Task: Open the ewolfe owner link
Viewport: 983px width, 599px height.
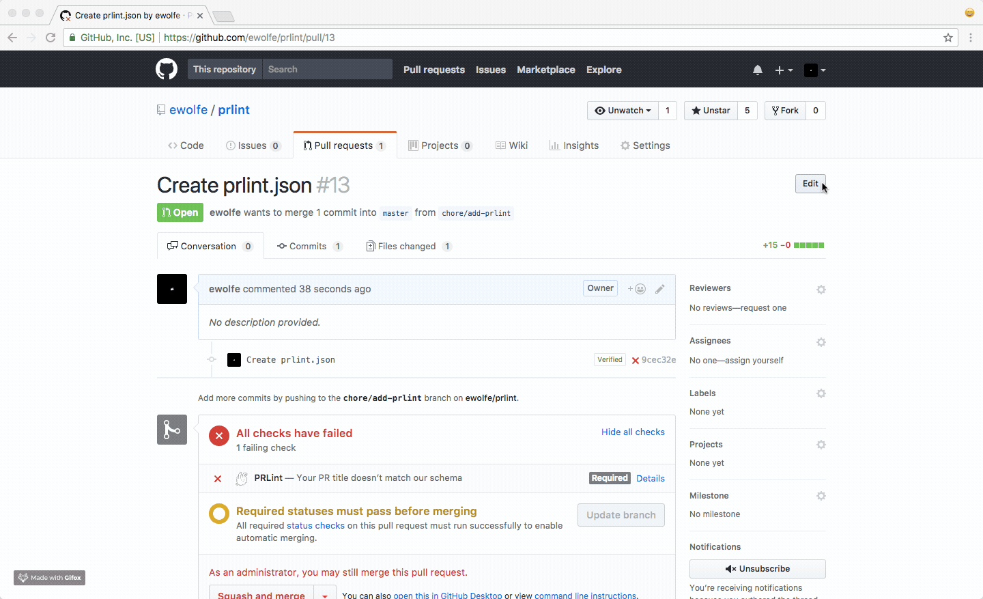Action: [188, 110]
